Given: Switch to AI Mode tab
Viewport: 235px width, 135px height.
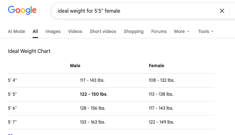Looking at the screenshot, I should pyautogui.click(x=16, y=31).
